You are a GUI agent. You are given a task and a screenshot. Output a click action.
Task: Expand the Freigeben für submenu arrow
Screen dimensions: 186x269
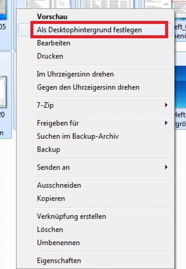coord(166,123)
